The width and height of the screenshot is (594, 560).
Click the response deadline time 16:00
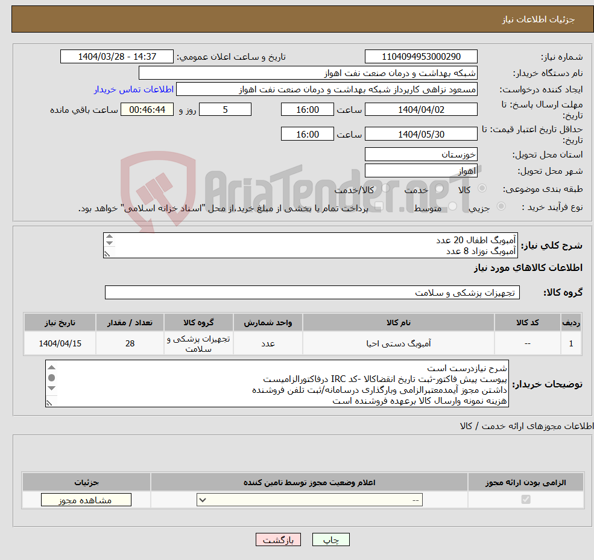click(x=307, y=110)
